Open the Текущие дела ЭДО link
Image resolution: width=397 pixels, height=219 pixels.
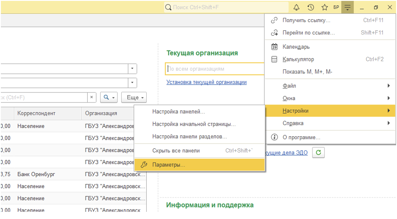287,153
